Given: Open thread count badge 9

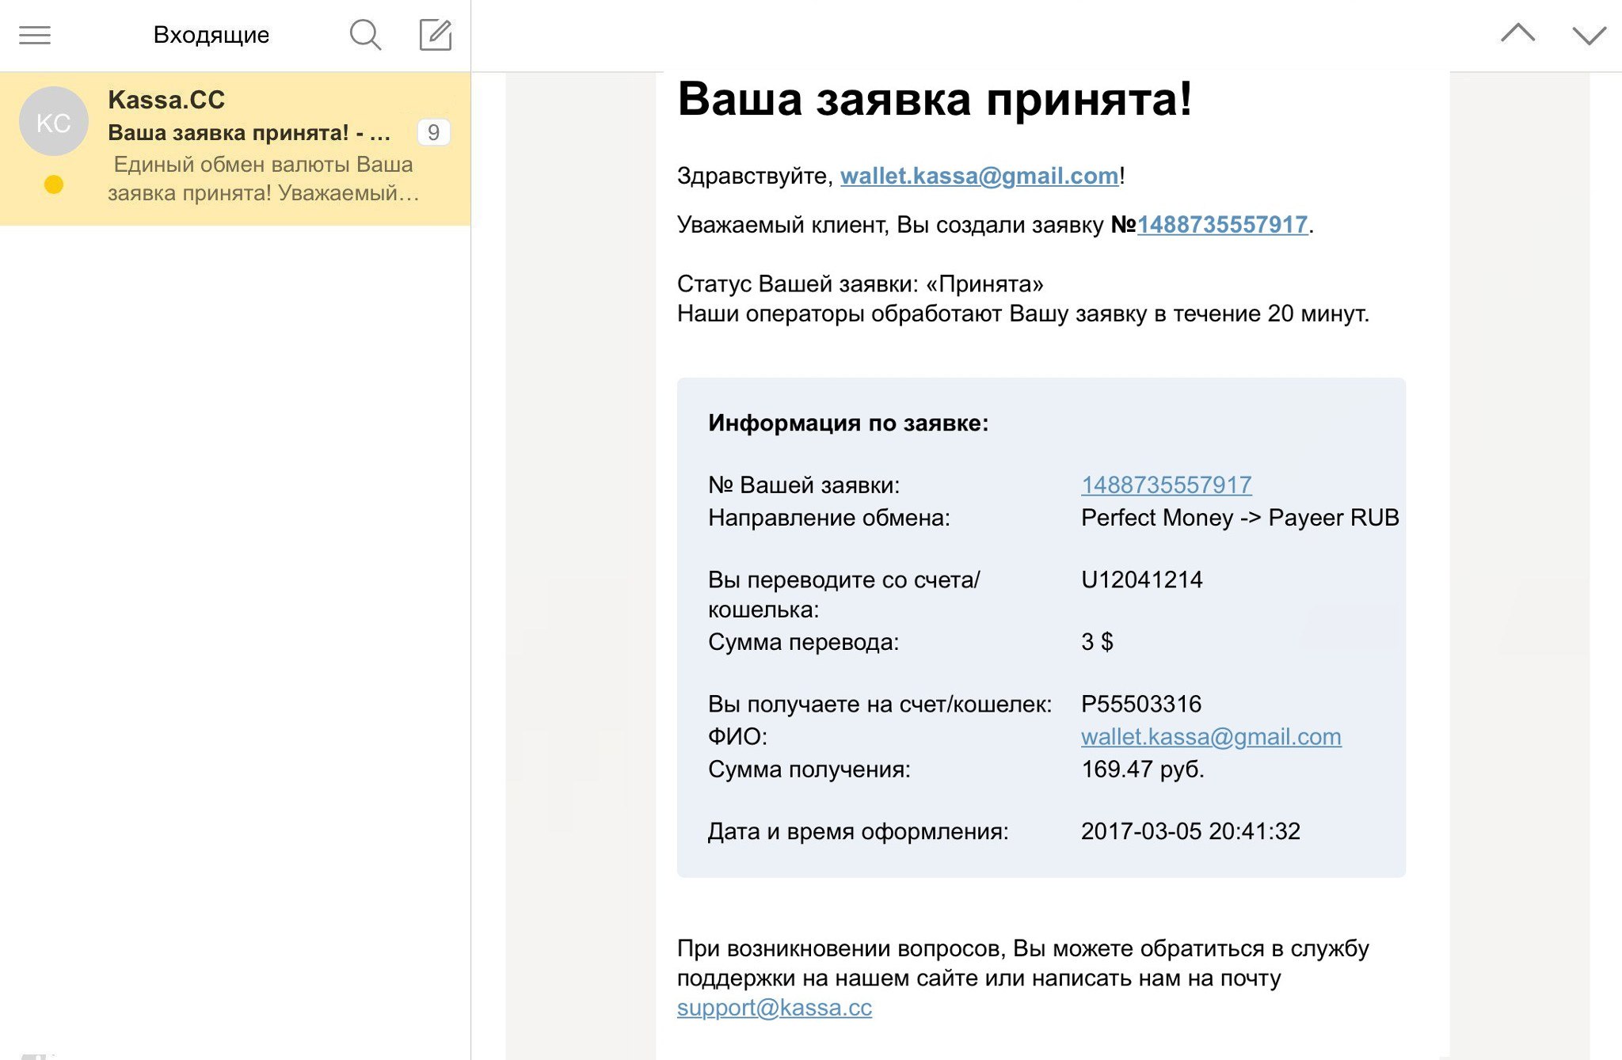Looking at the screenshot, I should [433, 132].
